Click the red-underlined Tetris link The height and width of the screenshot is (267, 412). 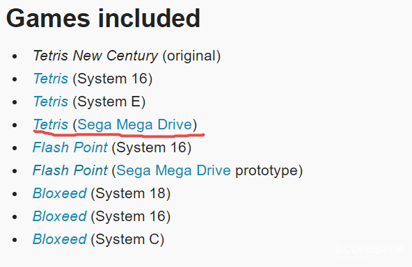coord(50,124)
